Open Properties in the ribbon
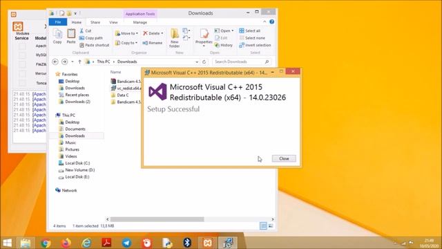Screen dimensions: 442x249 204,37
